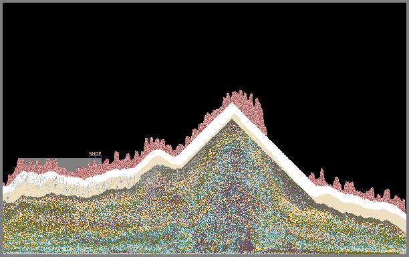
Task: Click the isolated pink spike right of SHOP
Action: click(116, 156)
